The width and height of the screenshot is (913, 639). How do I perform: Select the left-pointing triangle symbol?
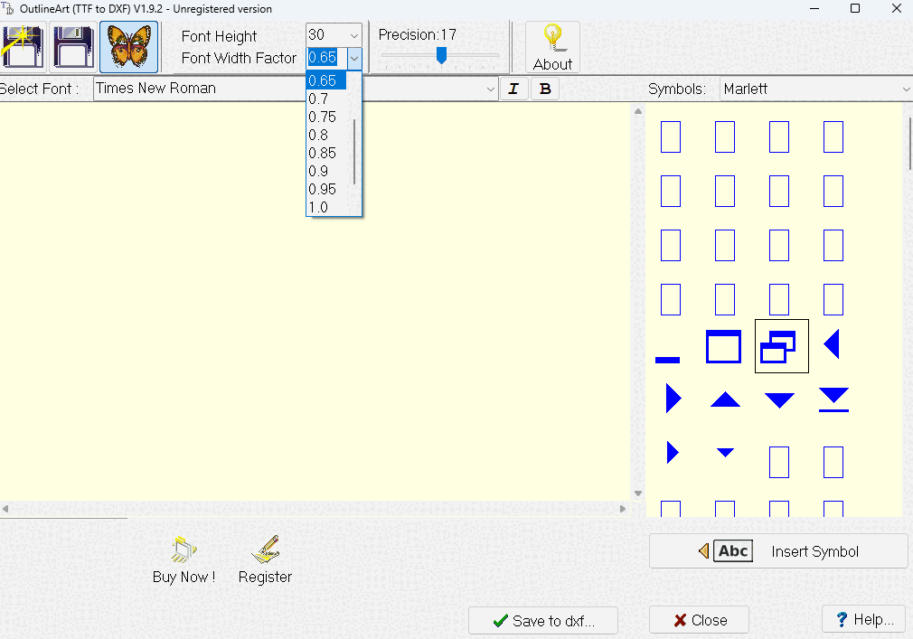[x=832, y=344]
